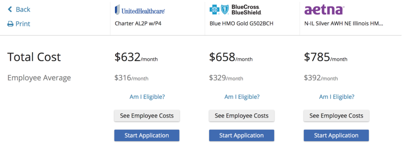See Employee Costs for BlueCross BlueShield plan
Viewport: 408px width, 145px height.
tap(242, 116)
